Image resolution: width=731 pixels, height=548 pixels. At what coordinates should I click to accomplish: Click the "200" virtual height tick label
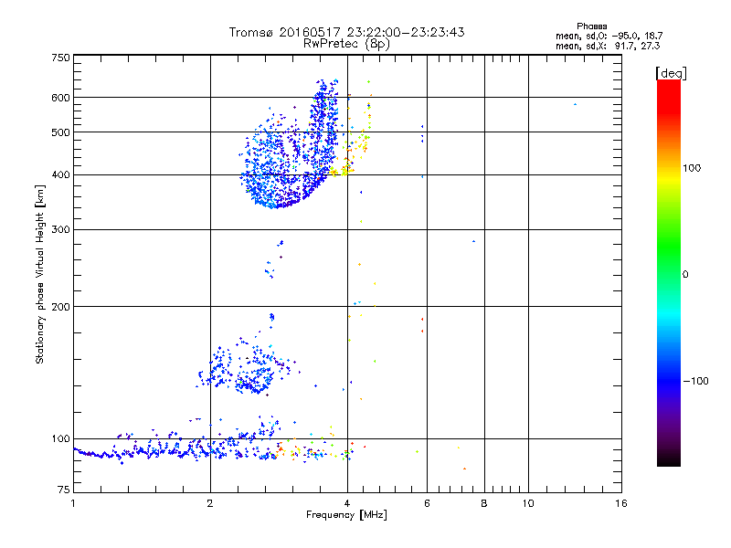[60, 307]
